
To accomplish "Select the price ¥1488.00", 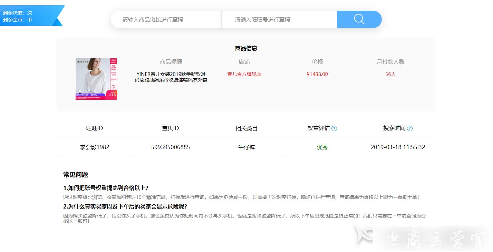I will coord(317,74).
